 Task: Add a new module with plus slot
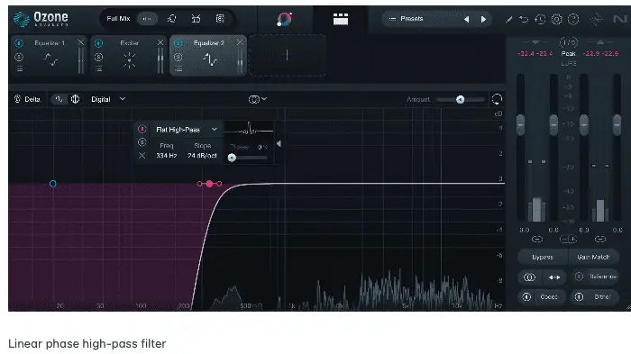point(287,55)
